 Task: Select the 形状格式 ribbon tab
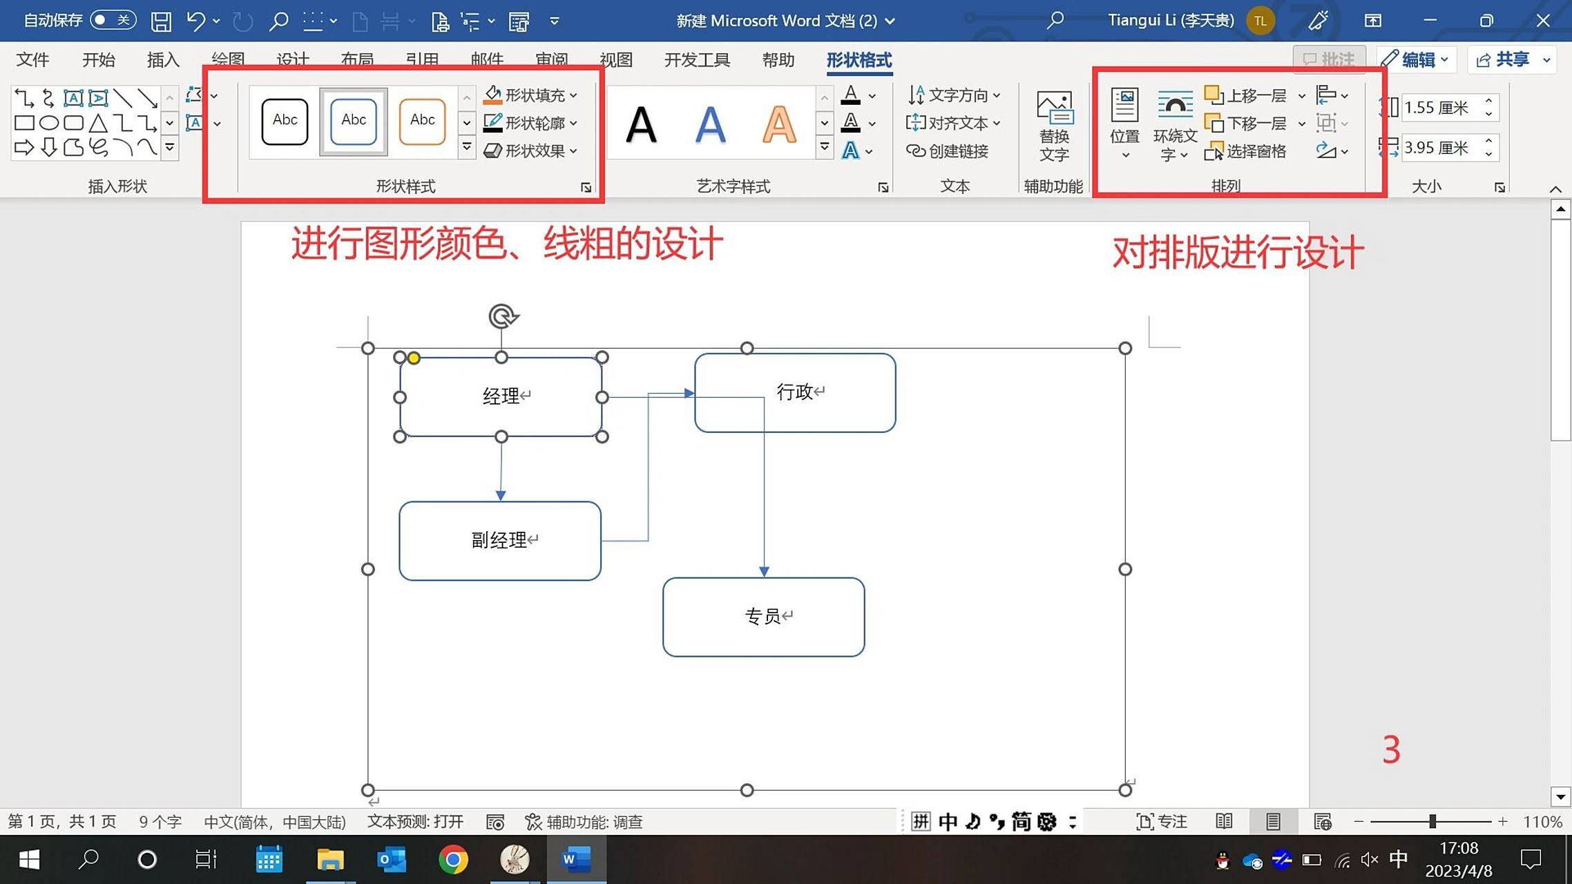859,60
